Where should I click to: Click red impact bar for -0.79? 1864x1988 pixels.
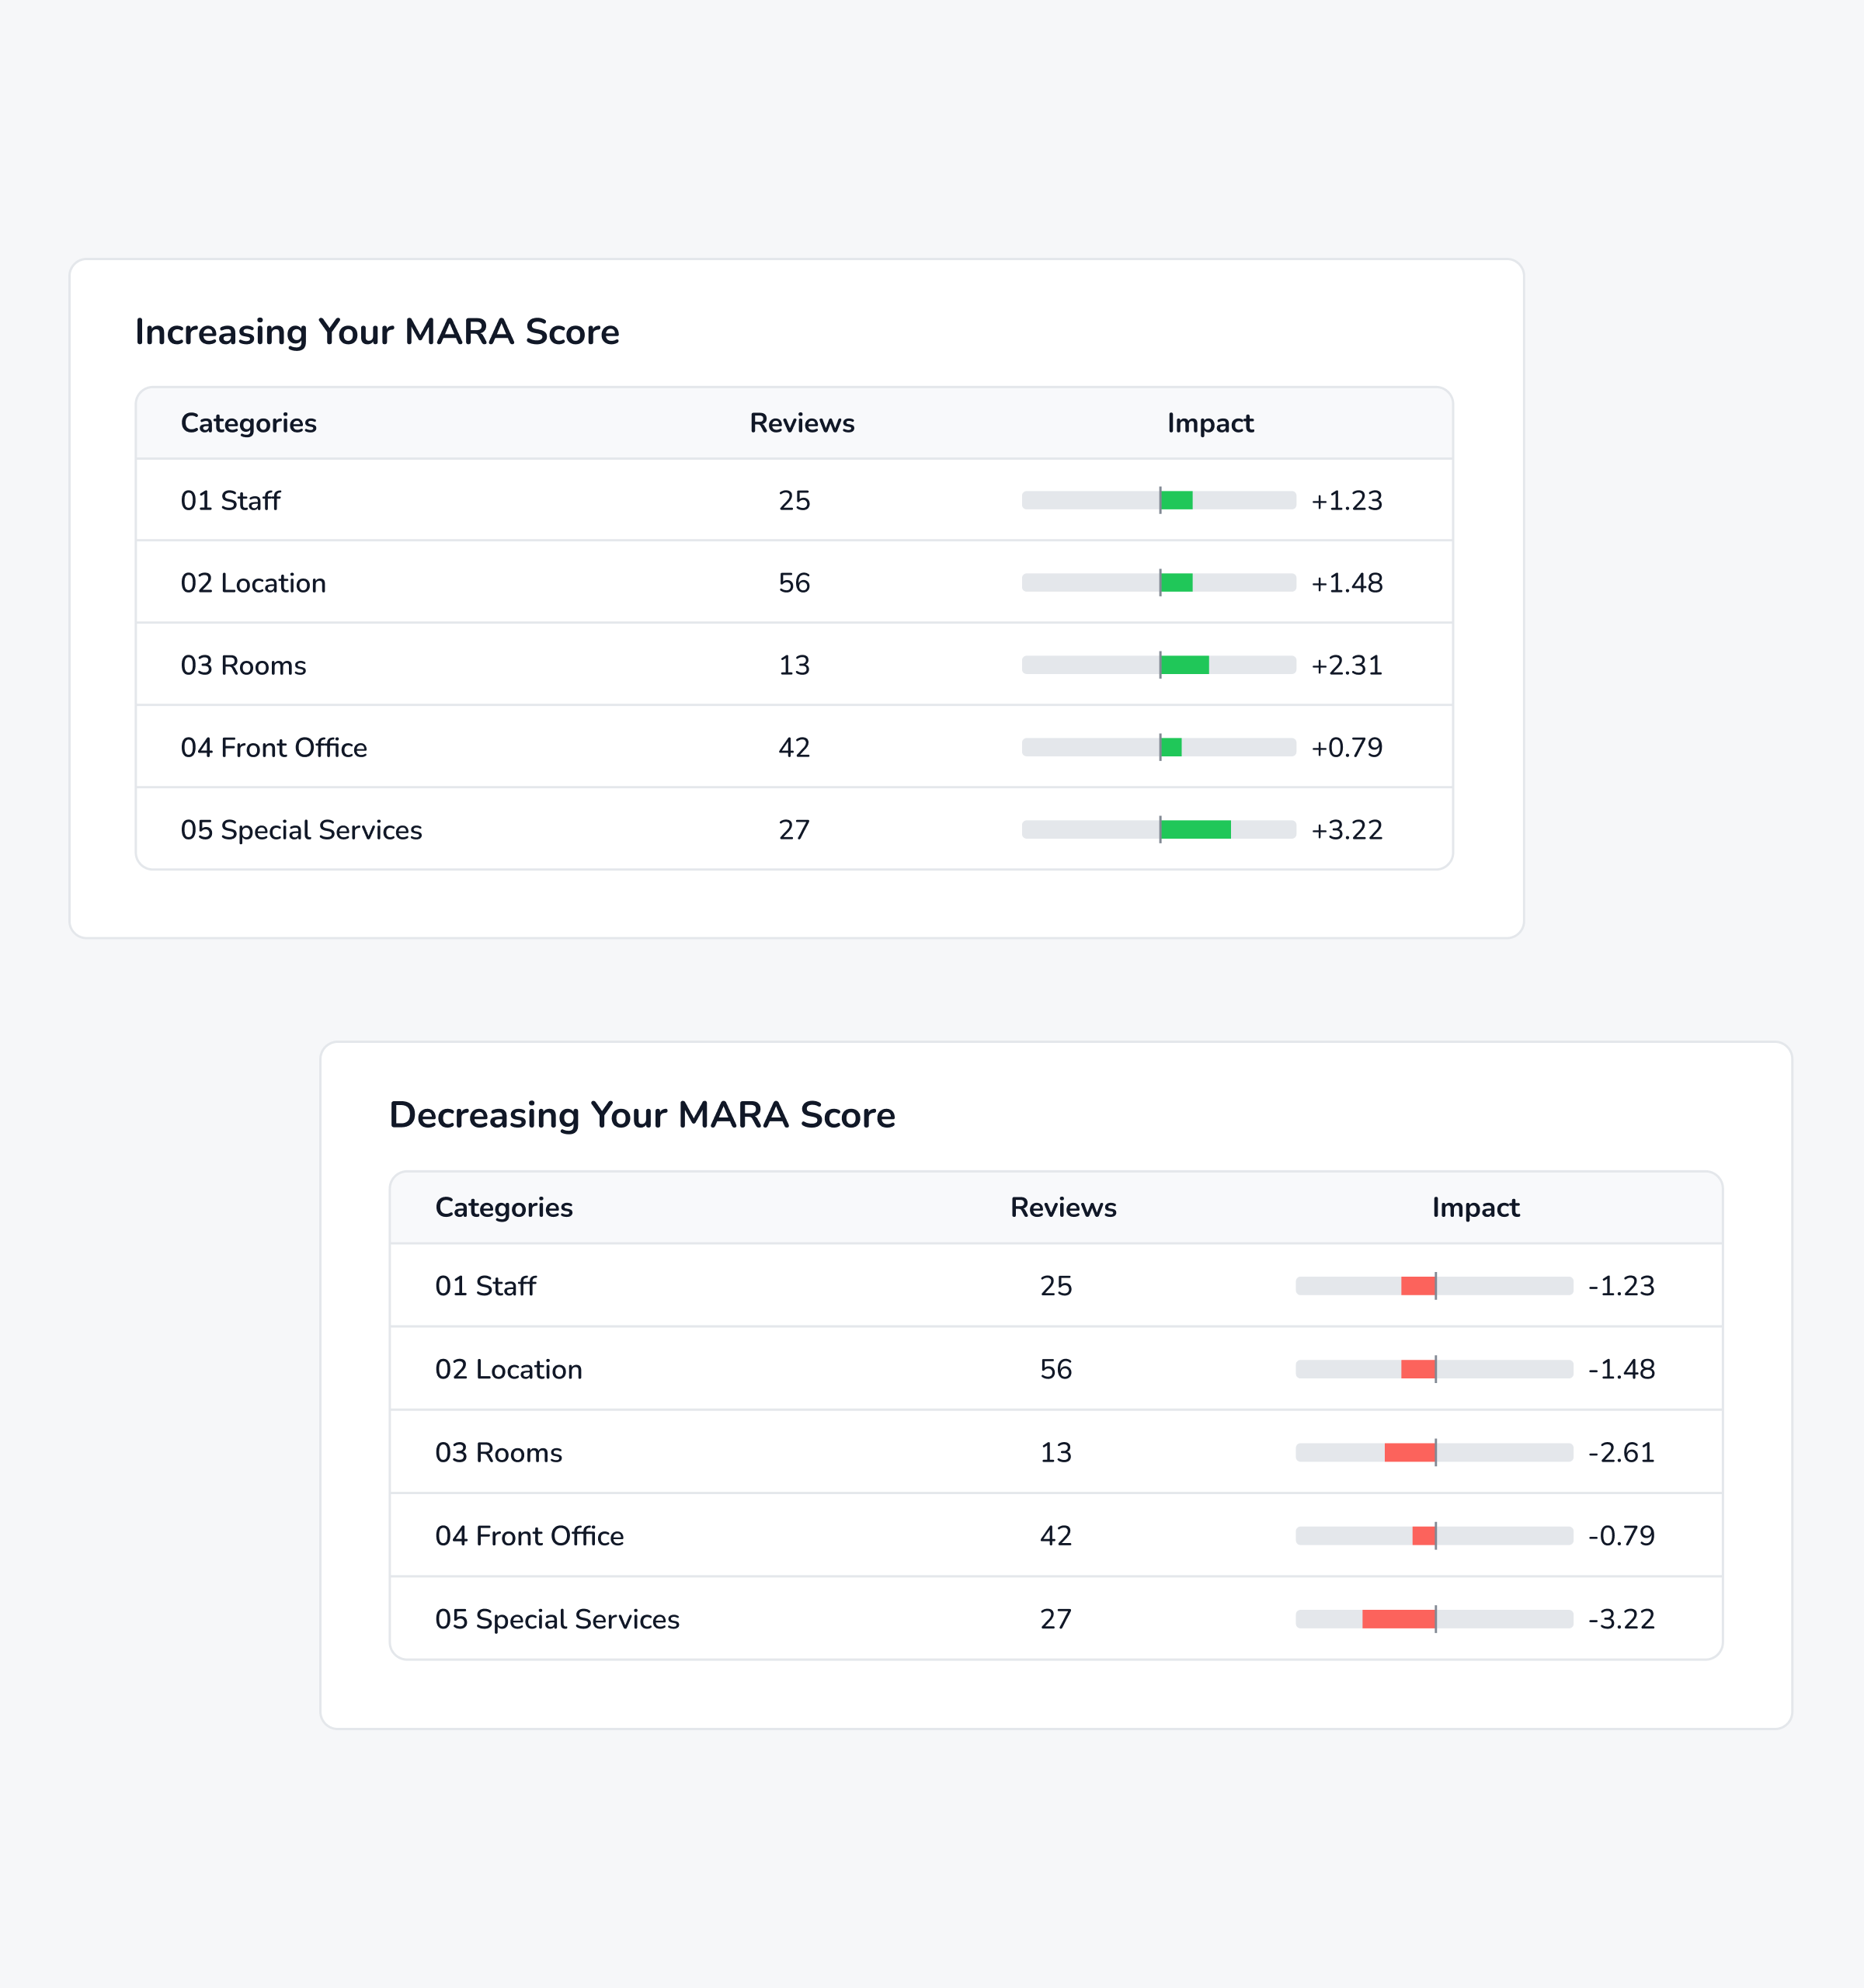pos(1424,1536)
